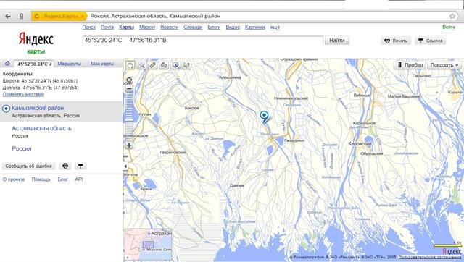Click the printer icon under results
Image resolution: width=464 pixels, height=262 pixels.
pyautogui.click(x=65, y=166)
